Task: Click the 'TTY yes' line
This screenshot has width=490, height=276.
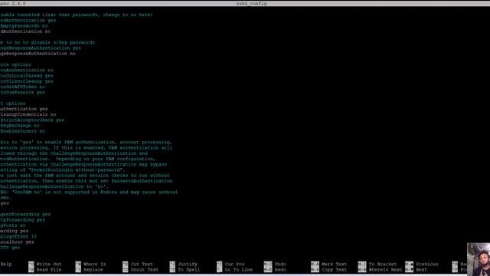Action: pyautogui.click(x=10, y=248)
